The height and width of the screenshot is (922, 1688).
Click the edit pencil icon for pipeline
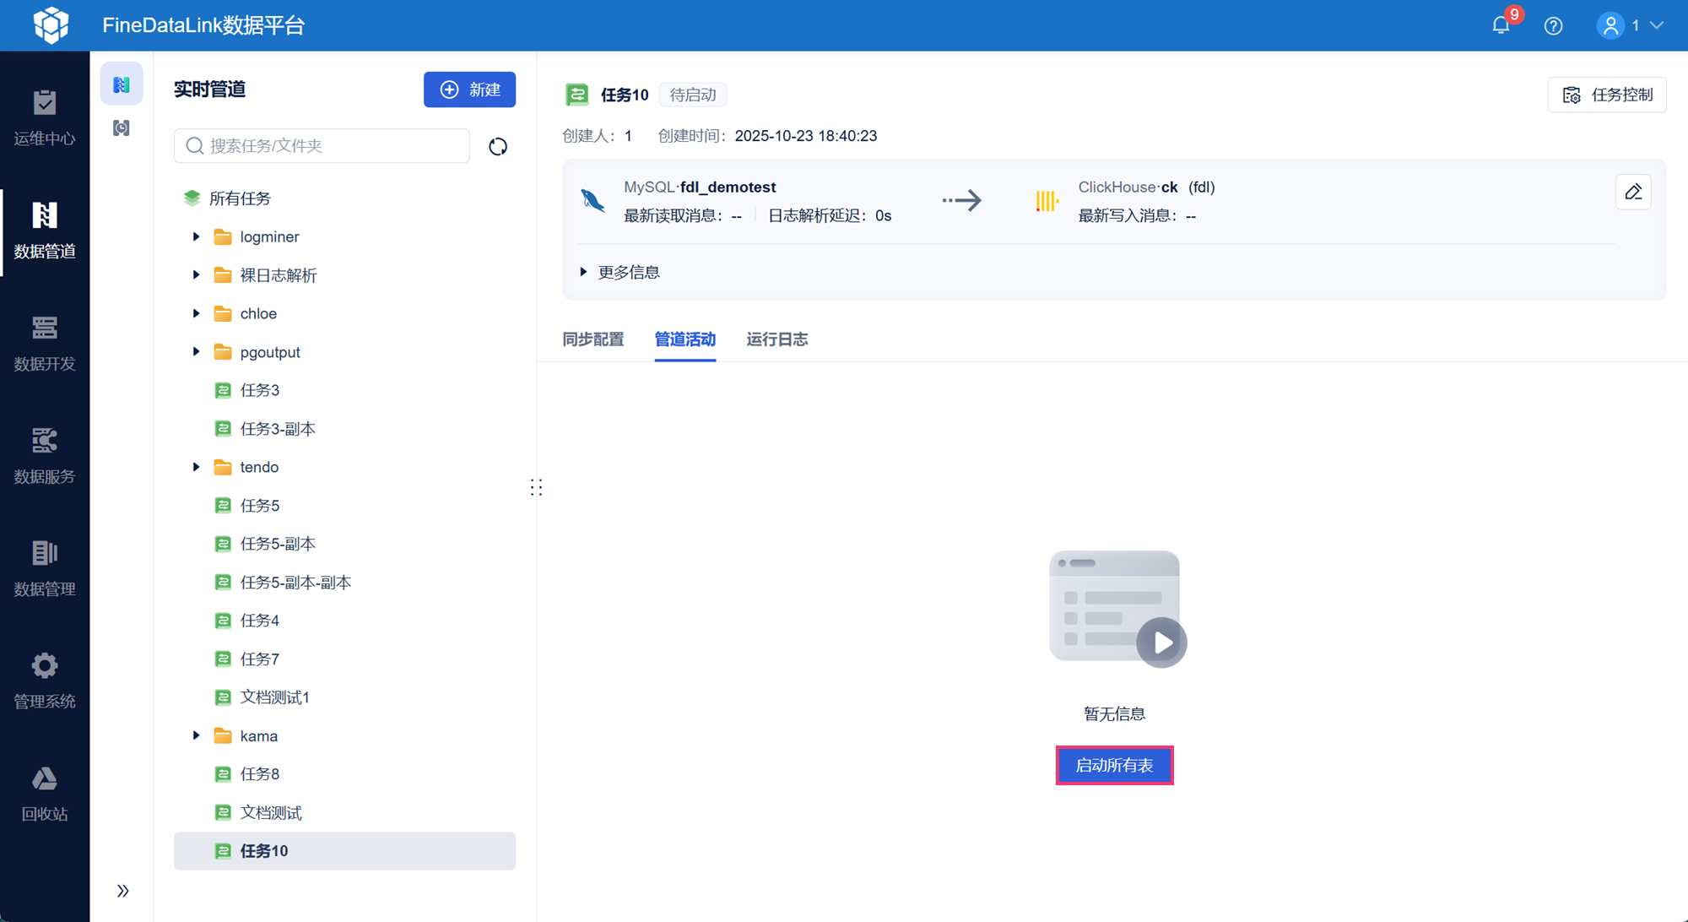1633,193
